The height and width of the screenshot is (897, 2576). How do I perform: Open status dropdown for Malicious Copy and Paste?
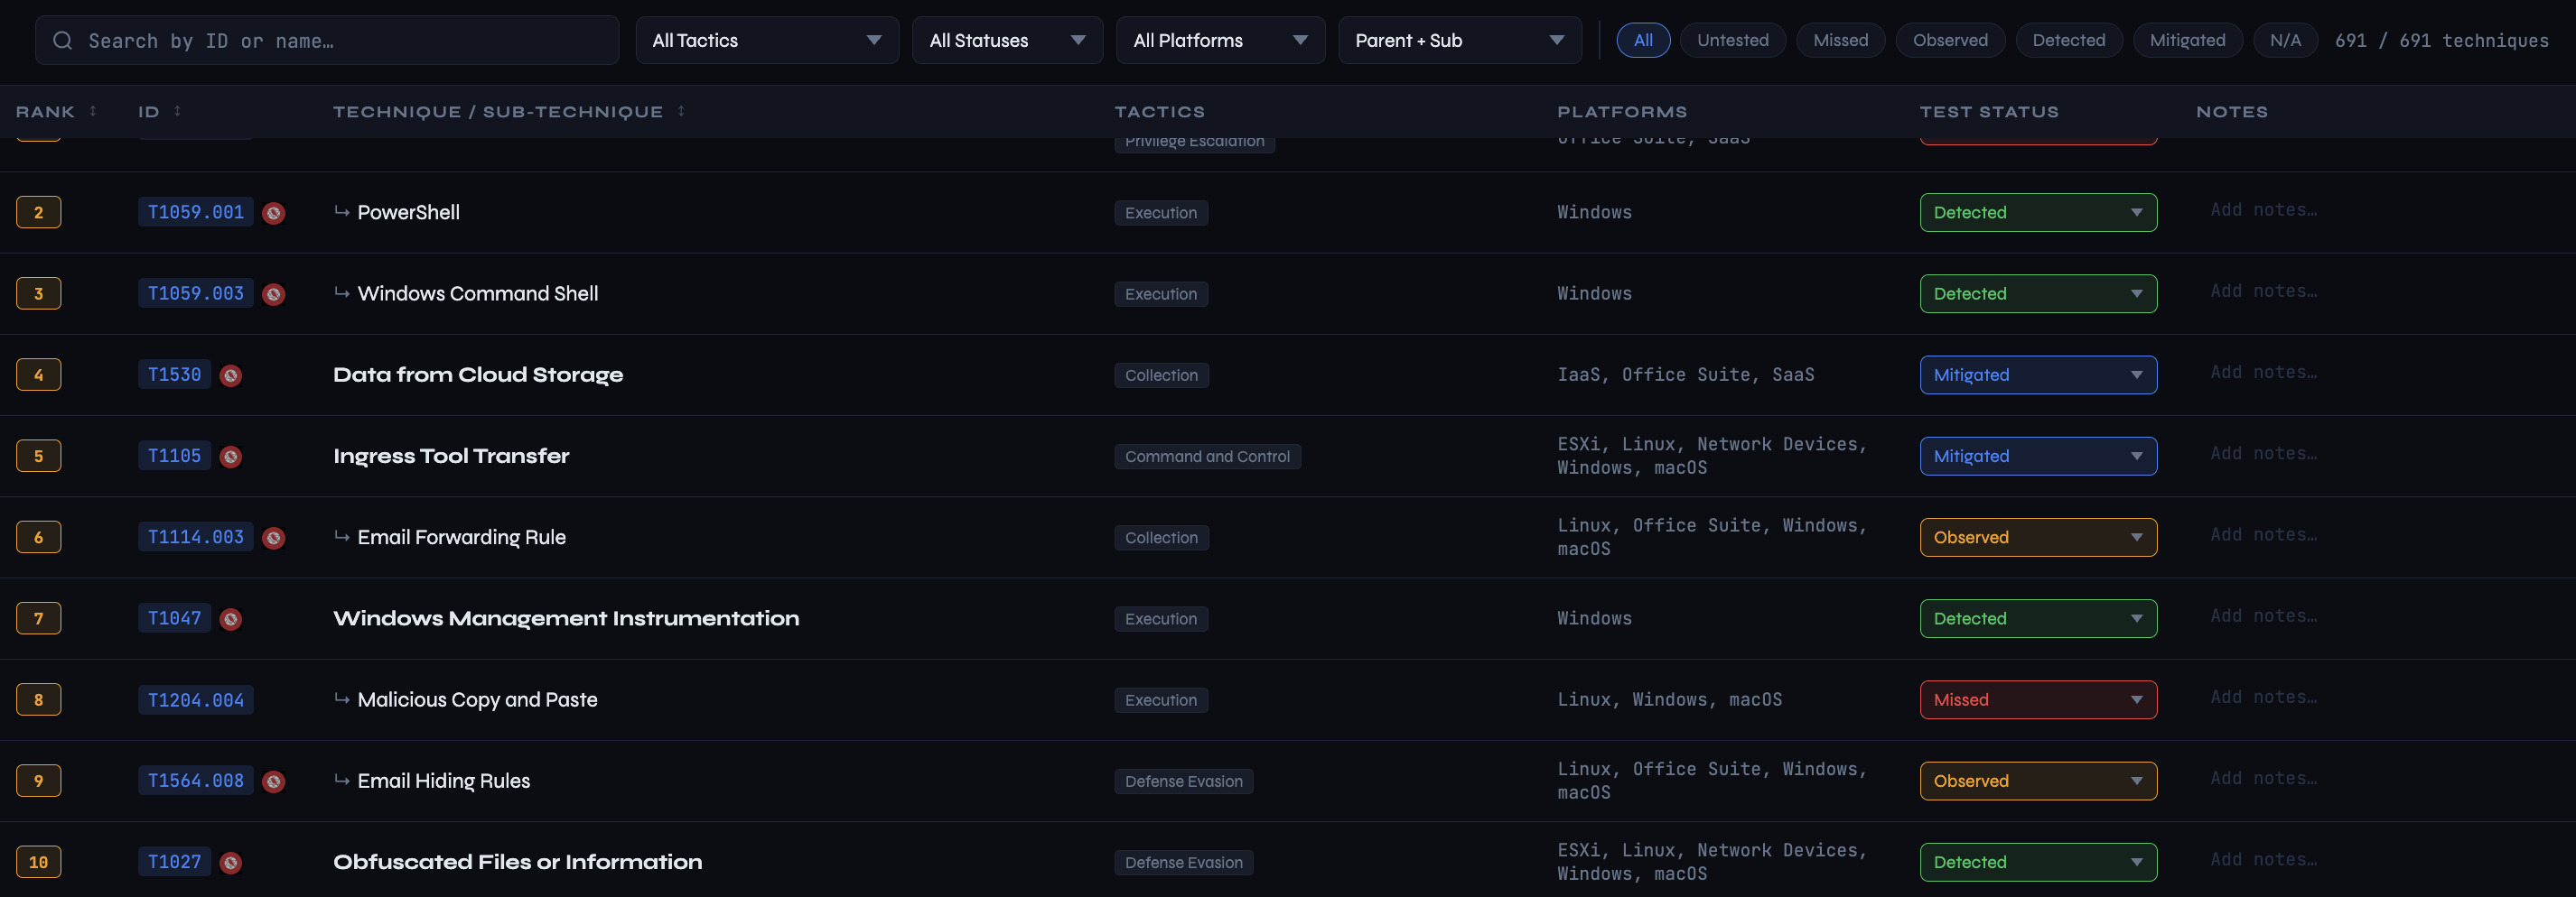(2037, 700)
